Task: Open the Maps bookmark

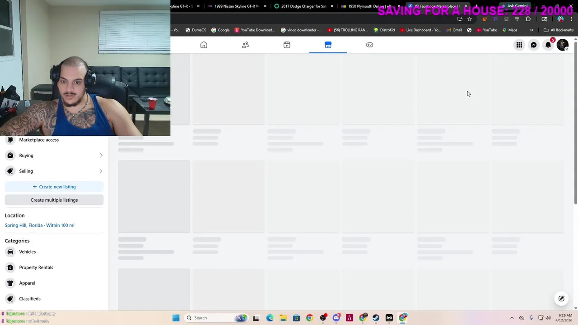Action: pos(510,30)
